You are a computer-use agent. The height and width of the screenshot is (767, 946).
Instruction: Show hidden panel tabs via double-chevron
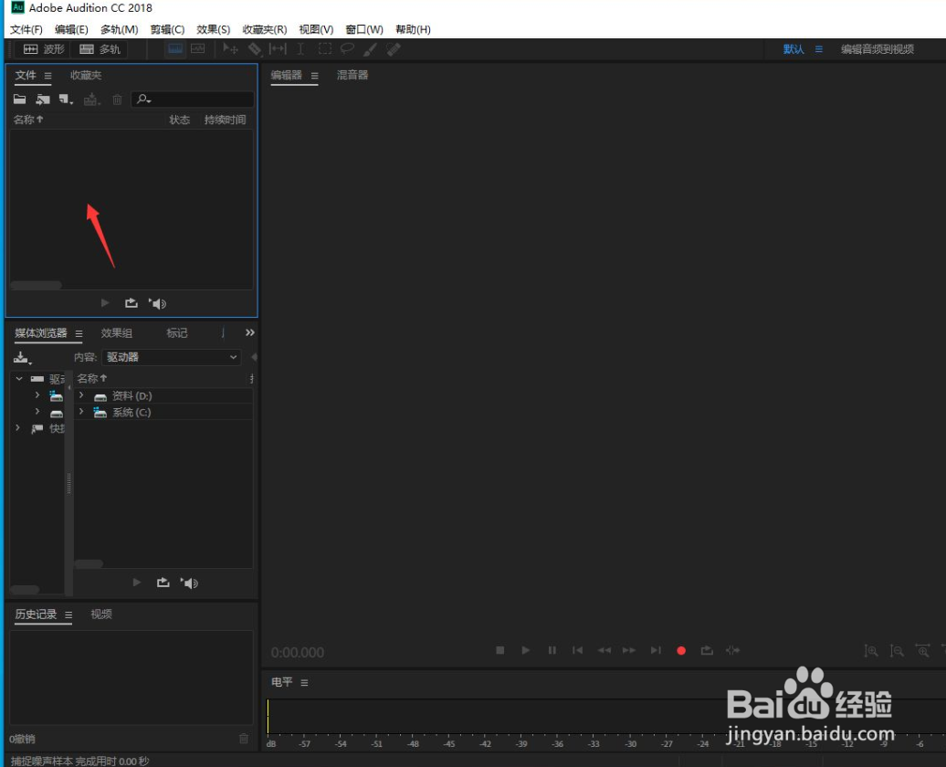pos(250,332)
